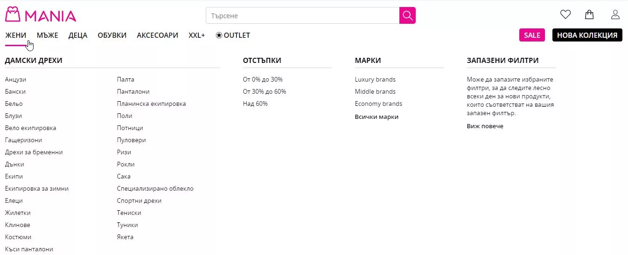Screen dimensions: 628x255
Task: Click Виж повече under saved filters
Action: [x=485, y=126]
